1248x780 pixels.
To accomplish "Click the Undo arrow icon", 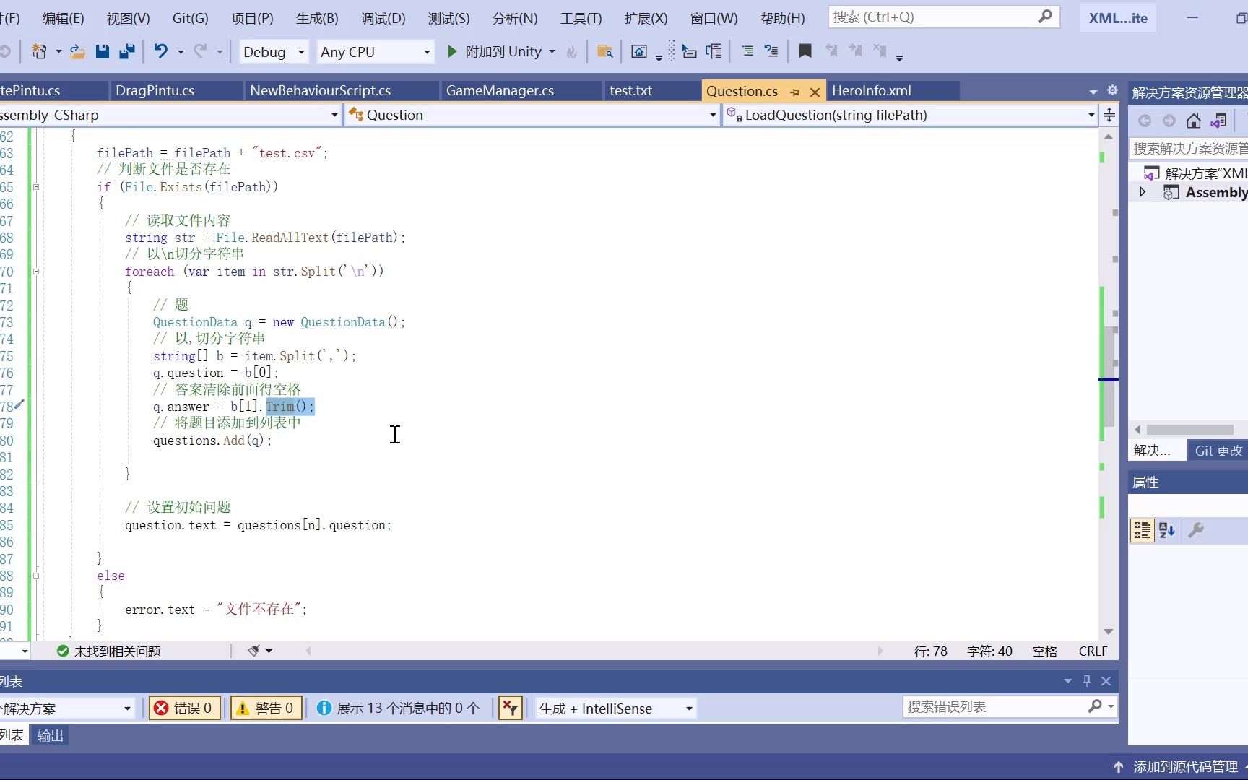I will [x=160, y=51].
